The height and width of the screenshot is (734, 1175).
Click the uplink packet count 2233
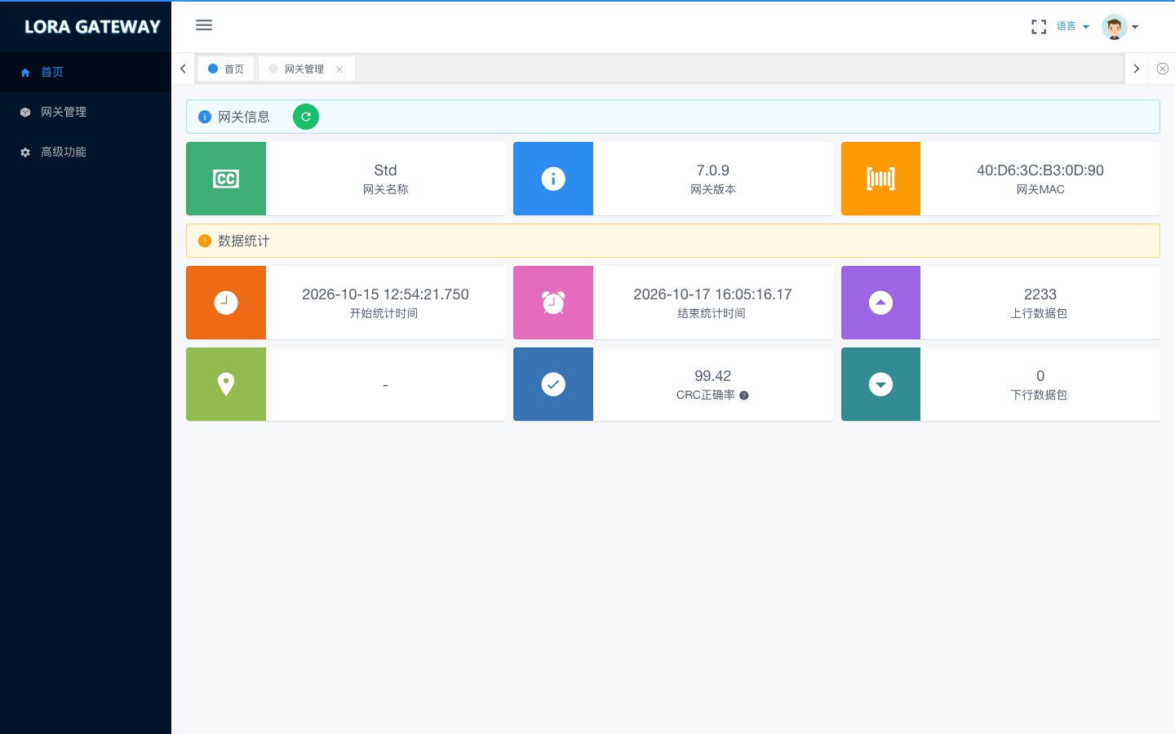pyautogui.click(x=1040, y=294)
